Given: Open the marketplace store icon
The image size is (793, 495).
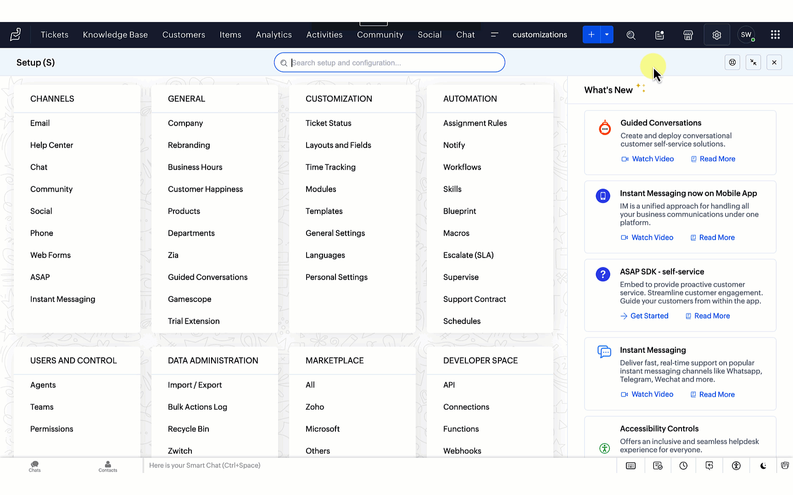Looking at the screenshot, I should pos(688,35).
